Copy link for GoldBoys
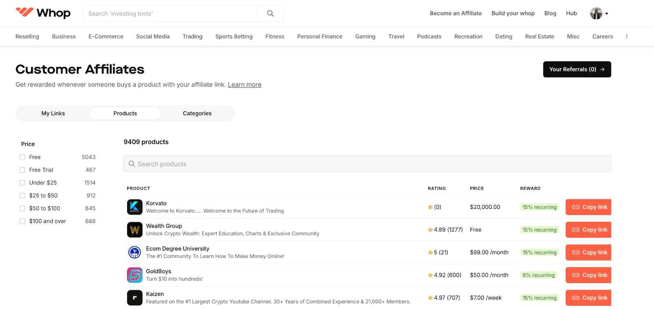Image resolution: width=654 pixels, height=309 pixels. pos(588,275)
